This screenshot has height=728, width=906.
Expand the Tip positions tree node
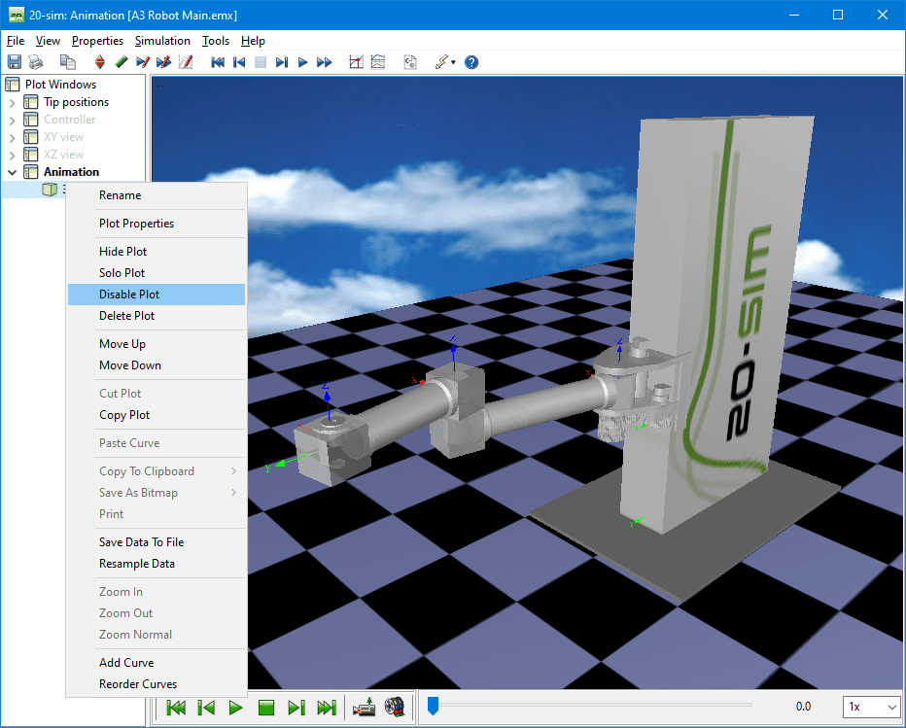pyautogui.click(x=12, y=102)
